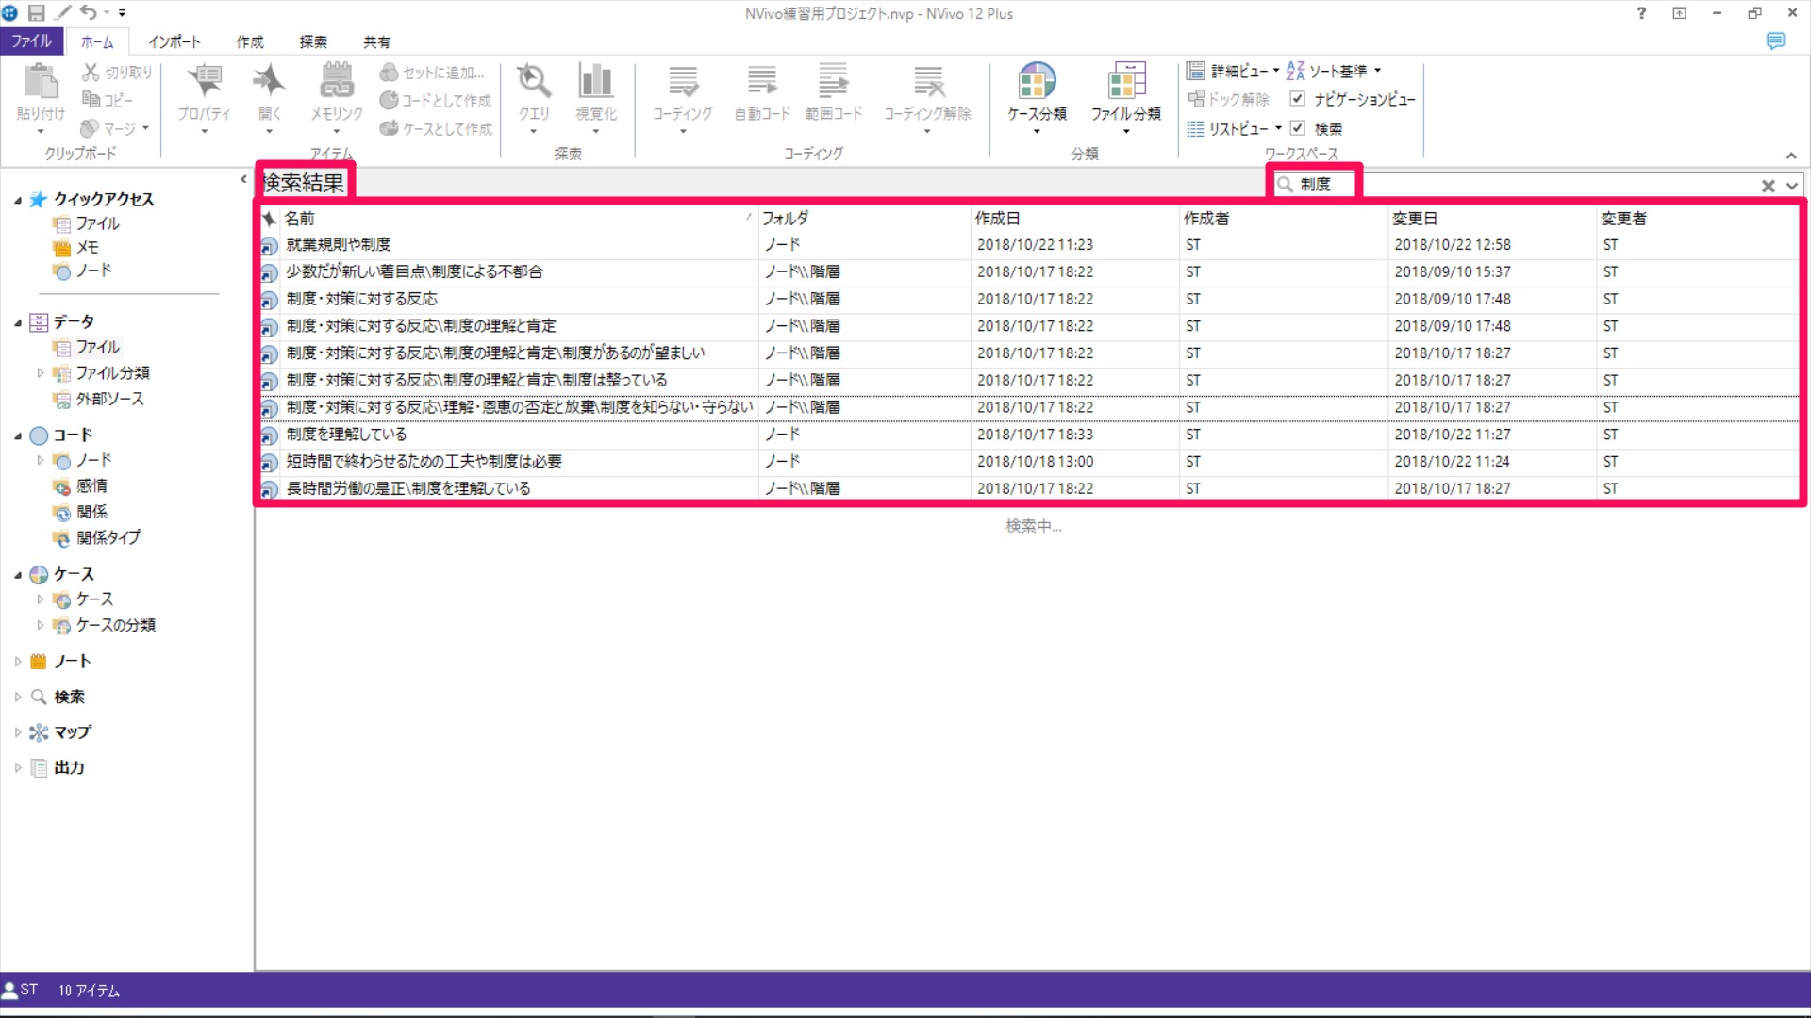This screenshot has width=1811, height=1018.
Task: Switch to the インポート ribbon tab
Action: [174, 41]
